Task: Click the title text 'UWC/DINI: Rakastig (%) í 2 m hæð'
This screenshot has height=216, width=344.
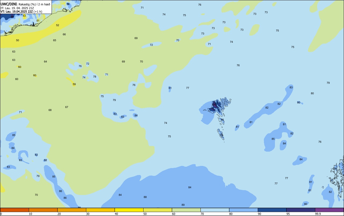Action: pos(25,4)
